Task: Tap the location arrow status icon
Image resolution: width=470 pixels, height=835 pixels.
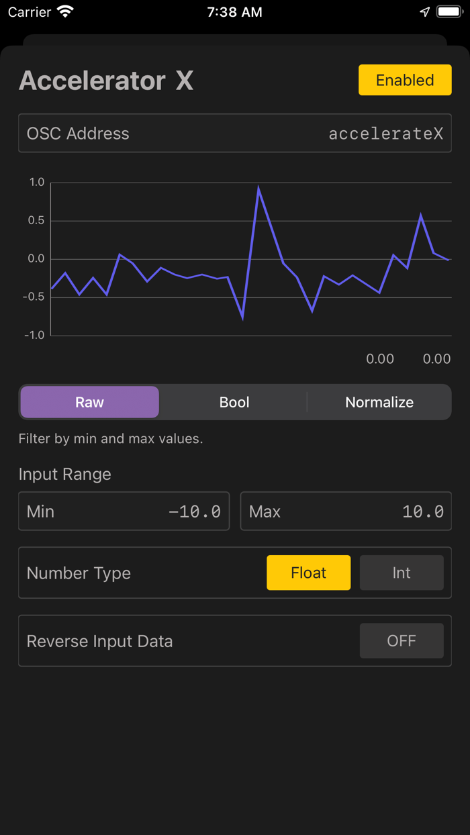Action: click(424, 12)
